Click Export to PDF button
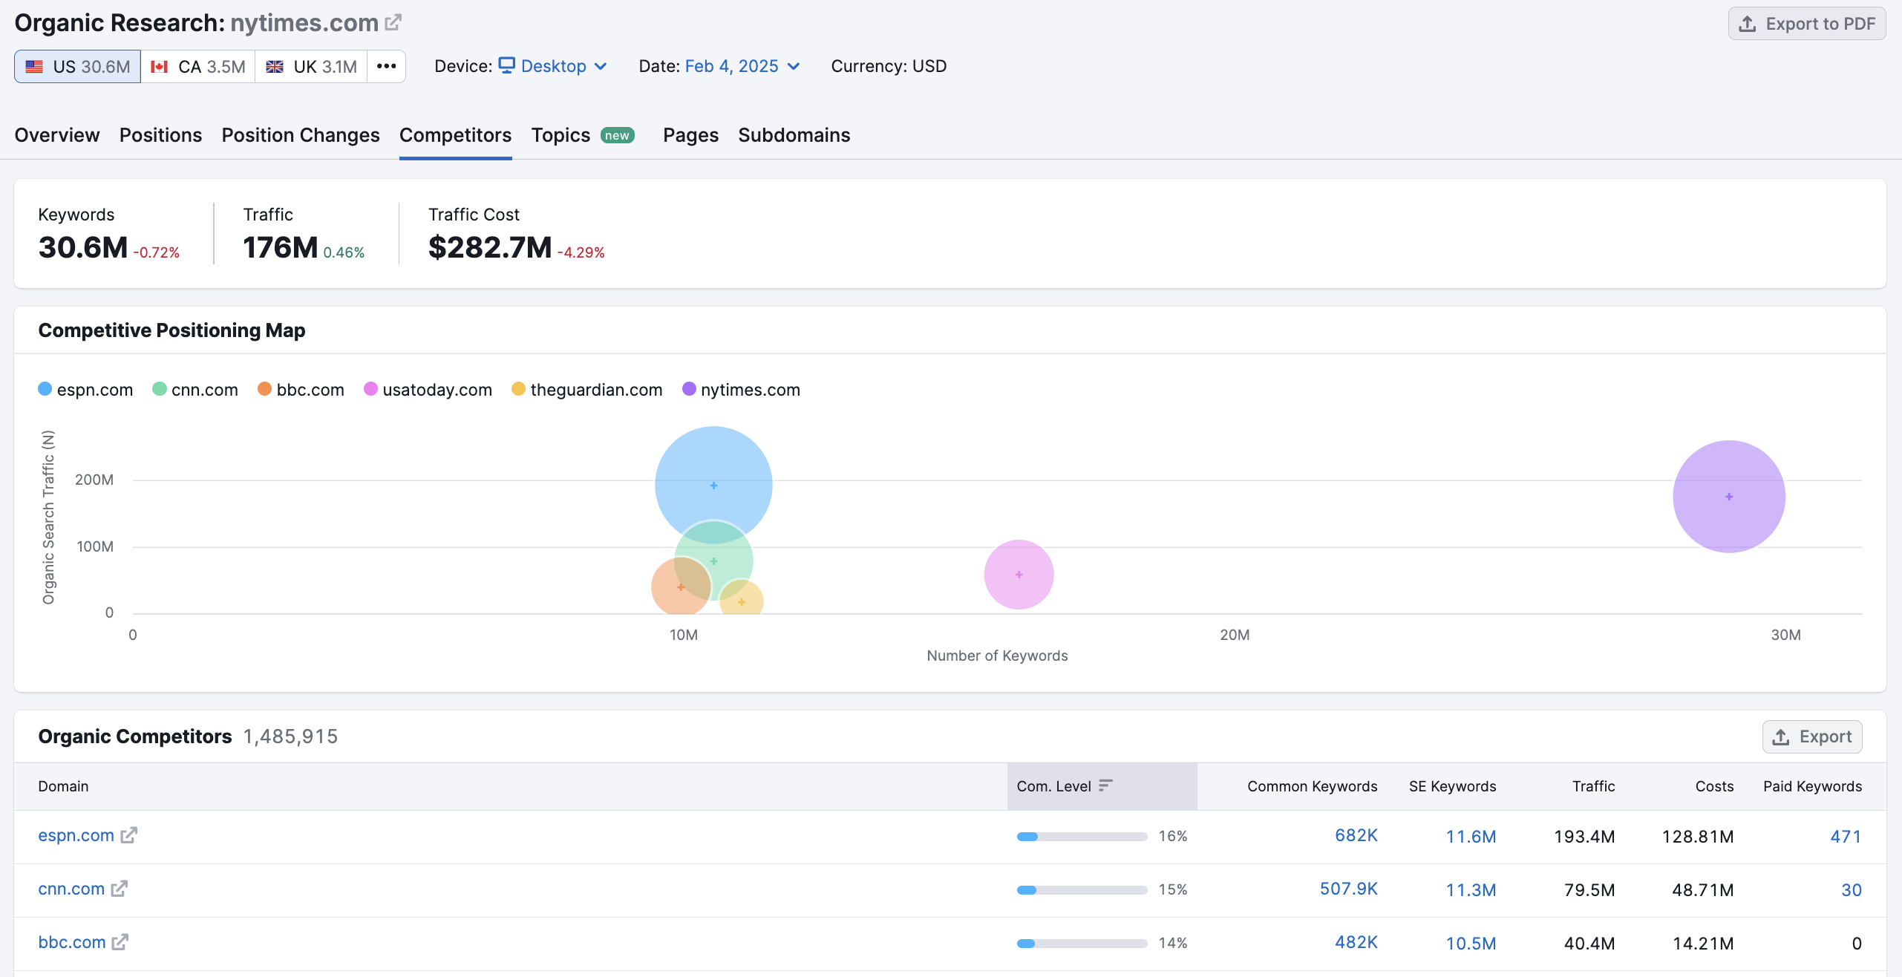This screenshot has height=977, width=1902. tap(1806, 24)
